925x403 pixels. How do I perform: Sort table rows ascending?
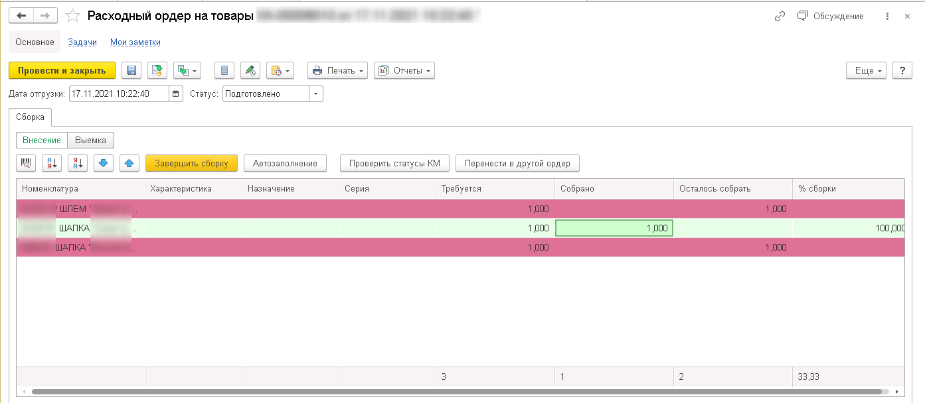click(52, 163)
